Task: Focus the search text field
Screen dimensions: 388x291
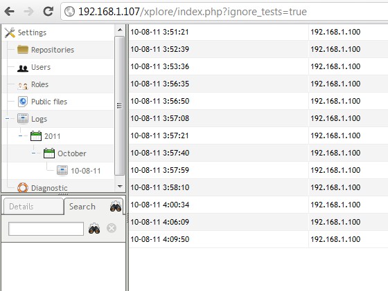Action: point(46,229)
